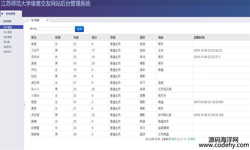
Task: Click hobby cell 朗诵
Action: click(x=142, y=121)
